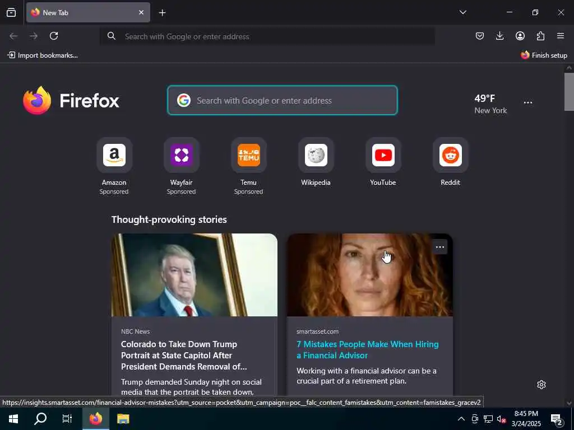This screenshot has width=574, height=430.
Task: Open the application hamburger menu
Action: click(561, 36)
